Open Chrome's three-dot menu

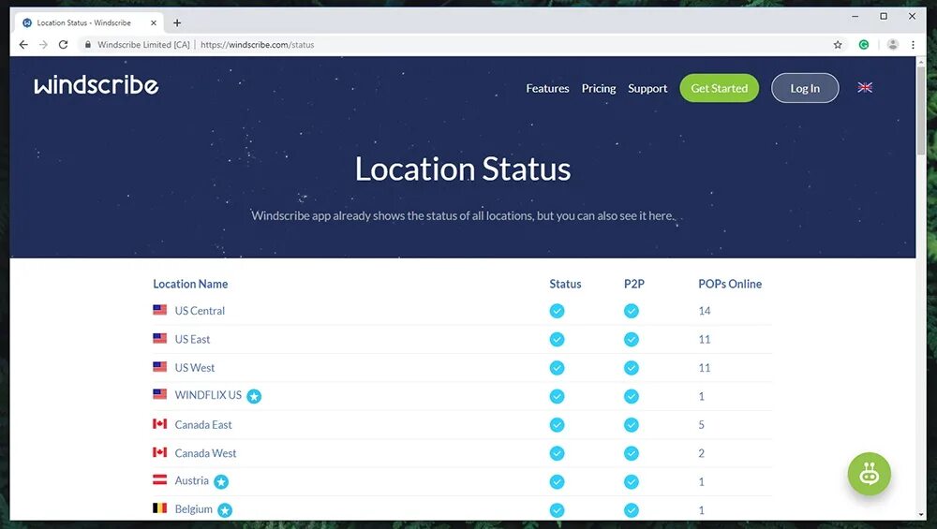pyautogui.click(x=913, y=45)
